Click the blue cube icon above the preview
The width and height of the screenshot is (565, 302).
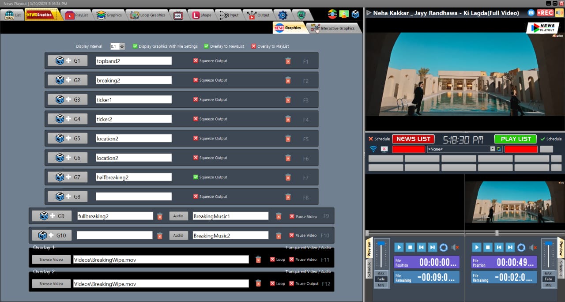[x=355, y=14]
